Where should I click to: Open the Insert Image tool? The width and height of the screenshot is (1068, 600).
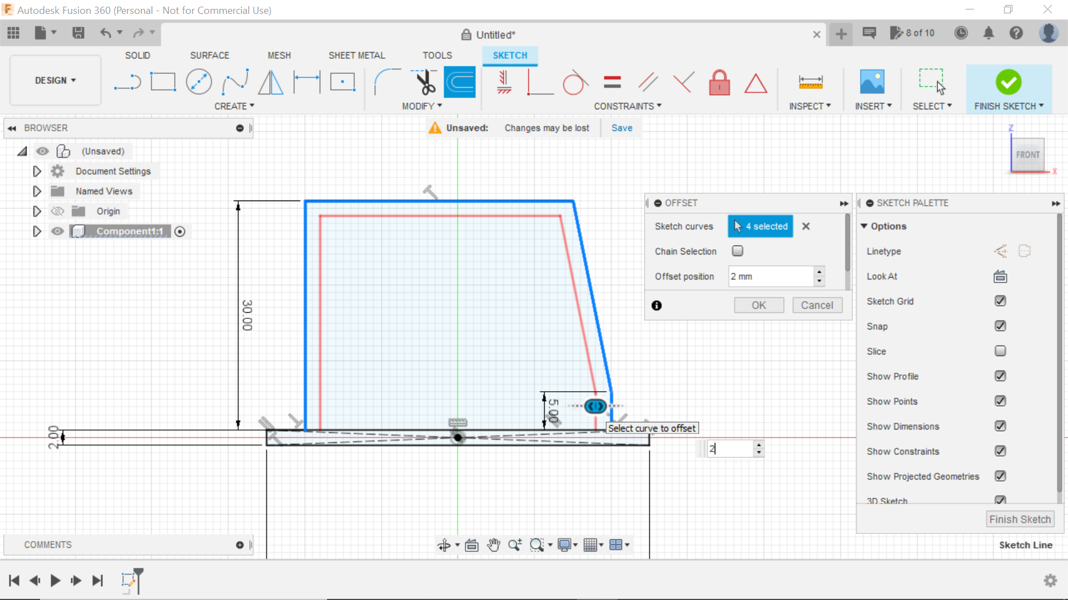872,82
